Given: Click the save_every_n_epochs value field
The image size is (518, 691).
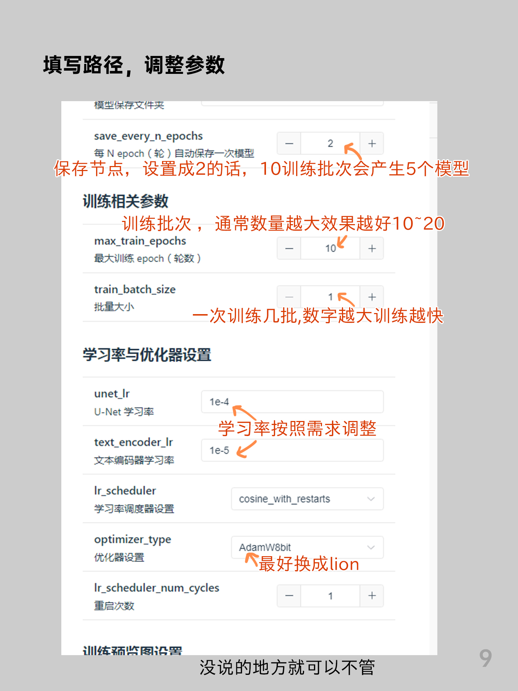Looking at the screenshot, I should point(330,143).
